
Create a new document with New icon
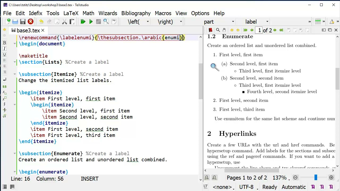(7, 22)
